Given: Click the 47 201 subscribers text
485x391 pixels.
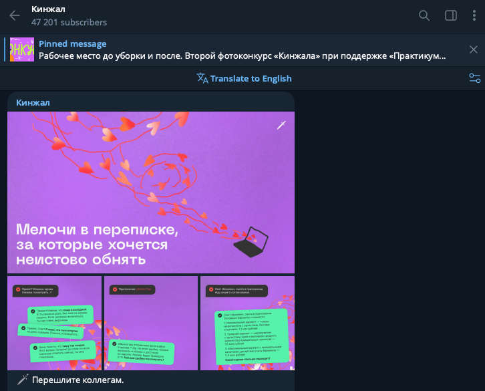Looking at the screenshot, I should (x=69, y=22).
